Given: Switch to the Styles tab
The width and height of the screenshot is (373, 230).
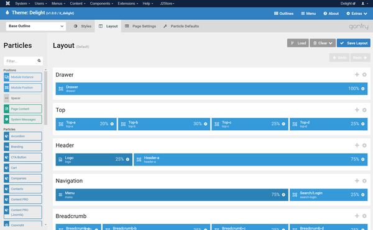Looking at the screenshot, I should coord(83,26).
